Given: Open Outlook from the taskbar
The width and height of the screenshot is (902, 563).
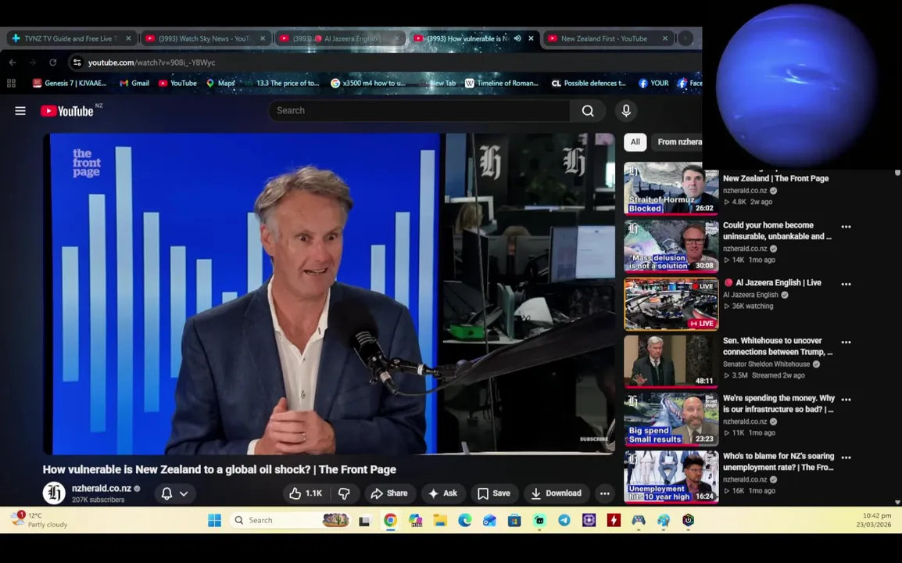Looking at the screenshot, I should pyautogui.click(x=489, y=521).
